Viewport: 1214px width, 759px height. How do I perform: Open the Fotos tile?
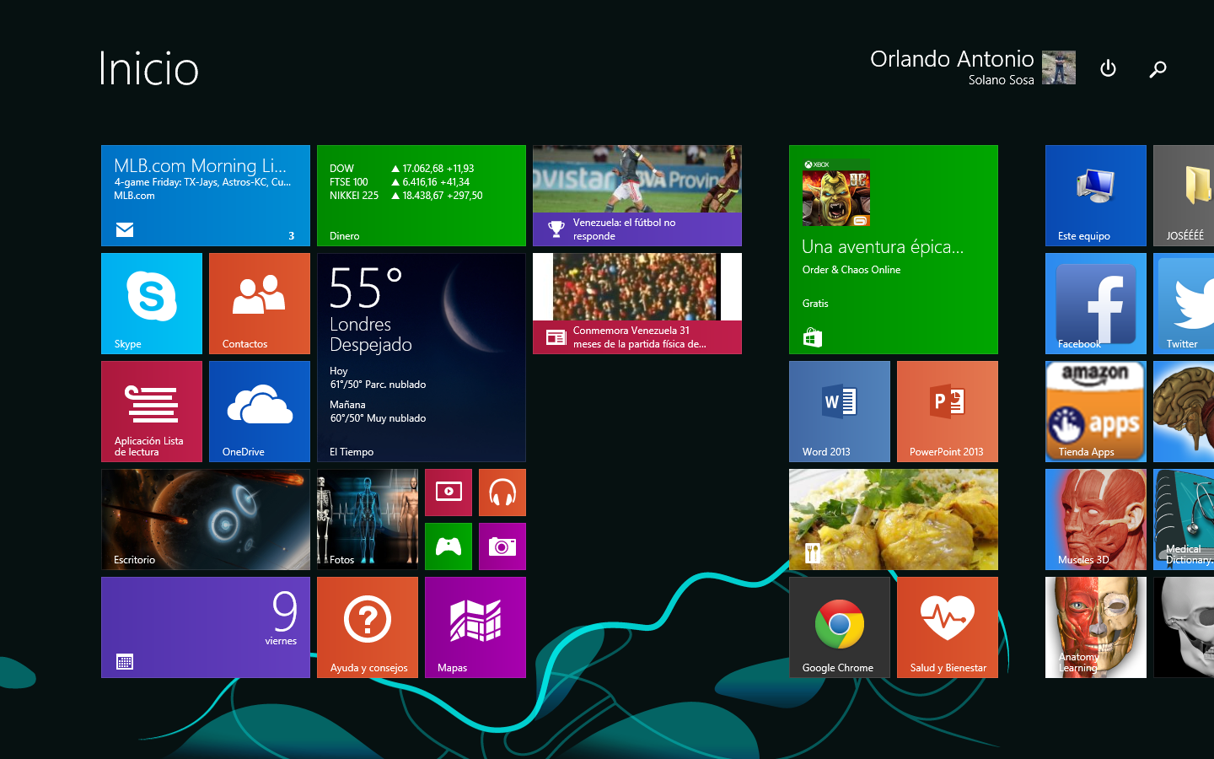368,519
